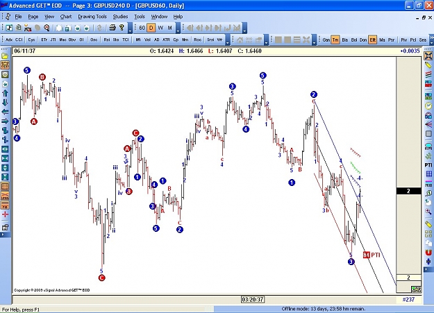
Task: Click the ellipse tool in right sidebar
Action: (x=428, y=146)
